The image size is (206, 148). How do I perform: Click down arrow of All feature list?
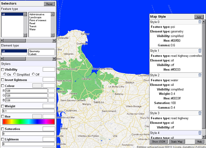25,35
